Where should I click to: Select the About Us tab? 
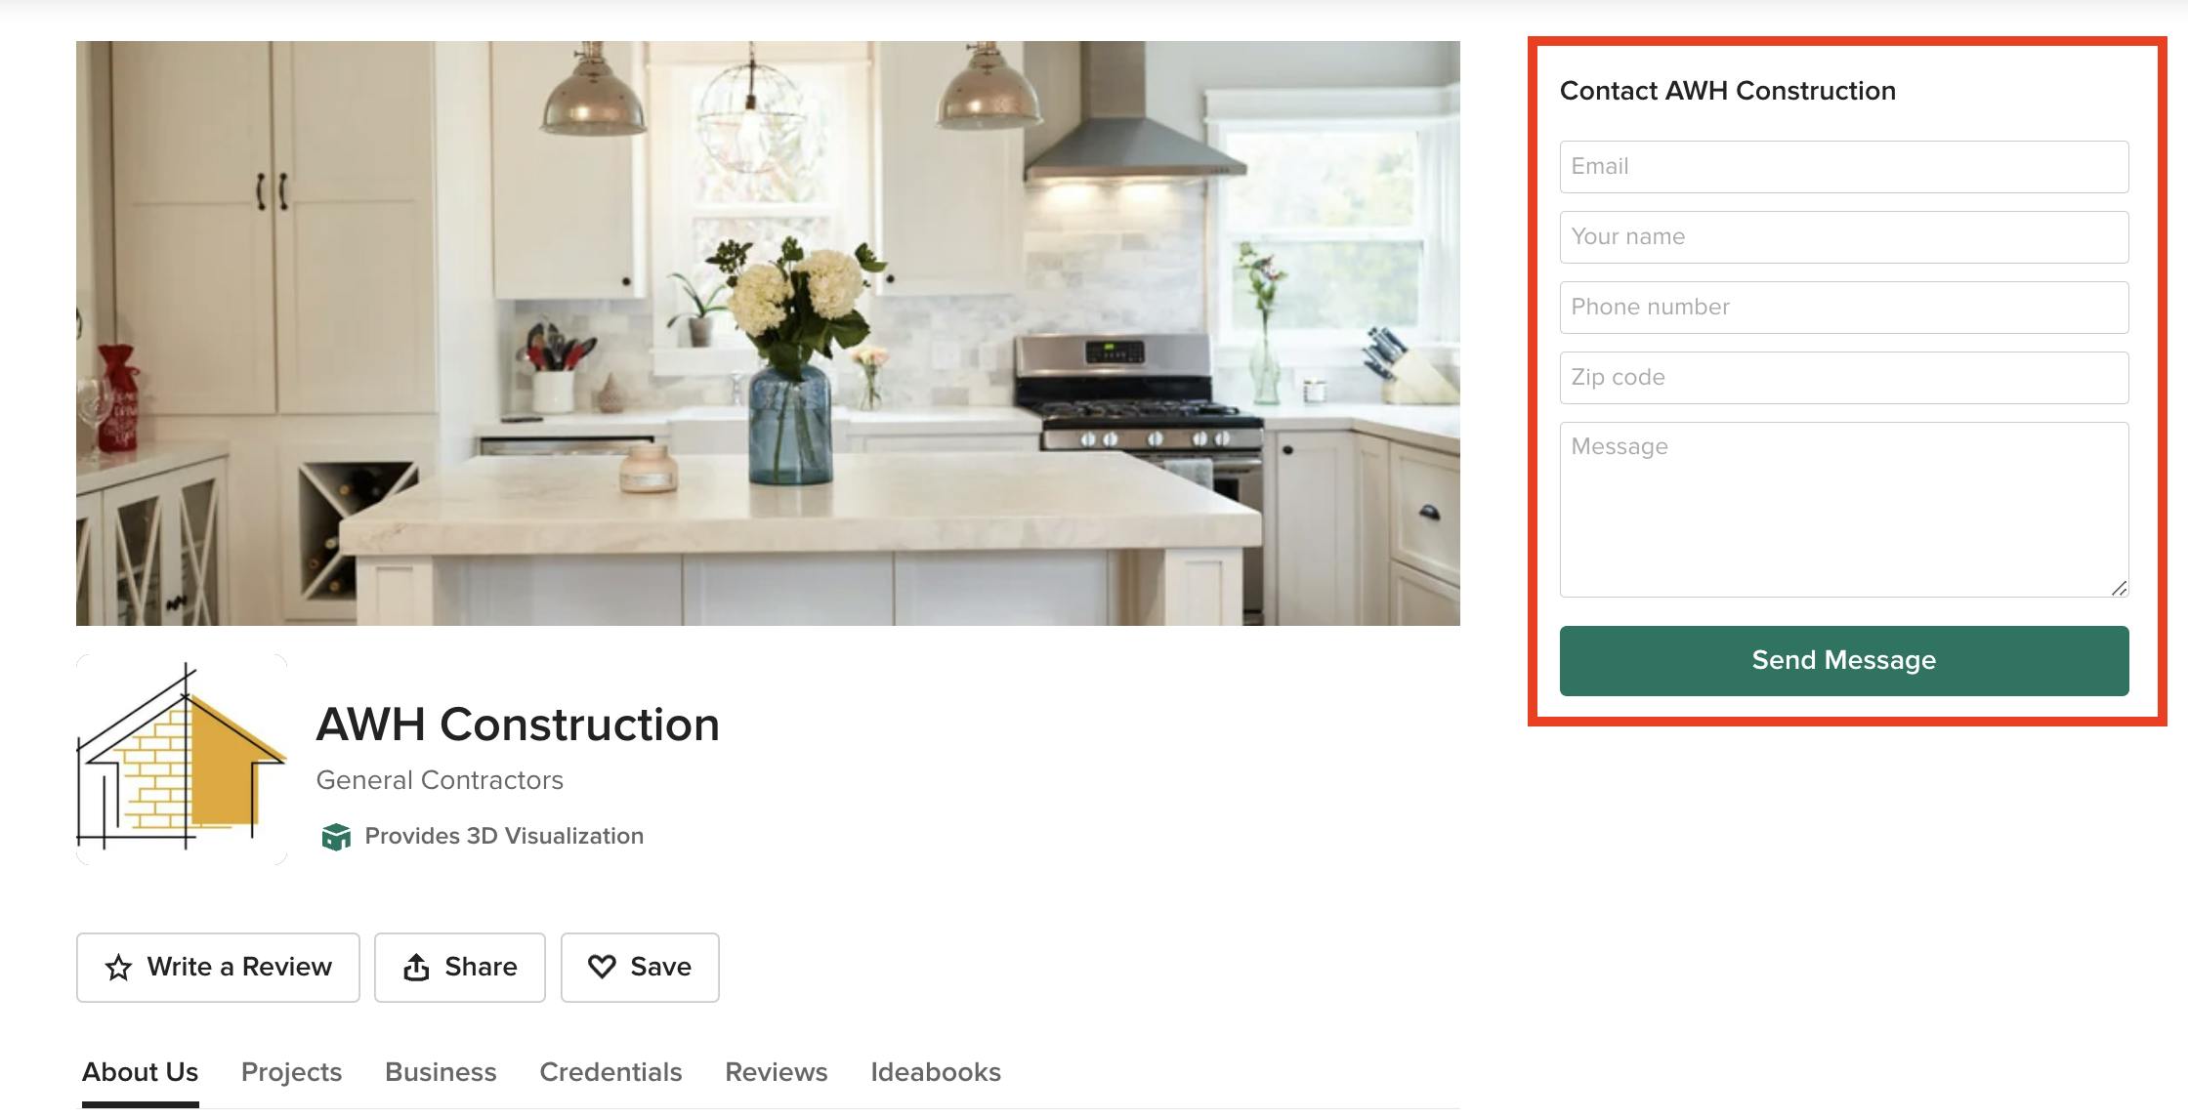pyautogui.click(x=140, y=1072)
